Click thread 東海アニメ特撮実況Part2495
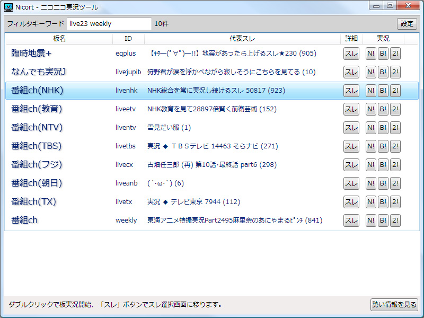Viewport: 424px width, 318px height. tap(235, 220)
